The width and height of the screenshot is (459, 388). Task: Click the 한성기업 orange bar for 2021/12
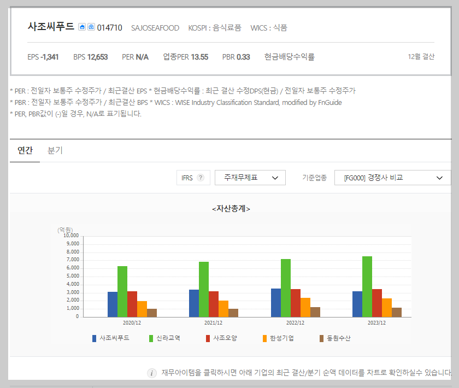(223, 309)
